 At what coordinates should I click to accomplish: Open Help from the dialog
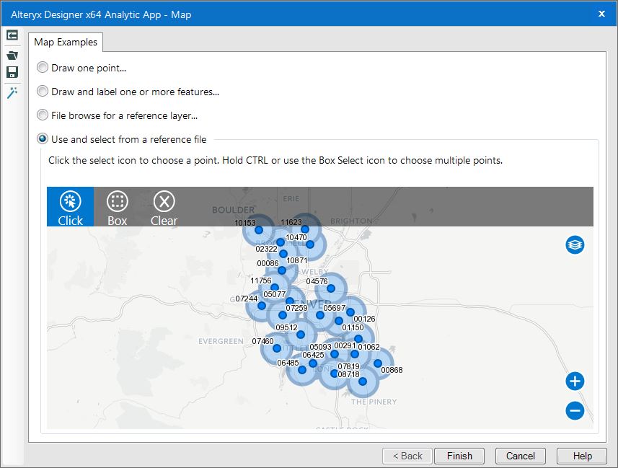pos(581,456)
